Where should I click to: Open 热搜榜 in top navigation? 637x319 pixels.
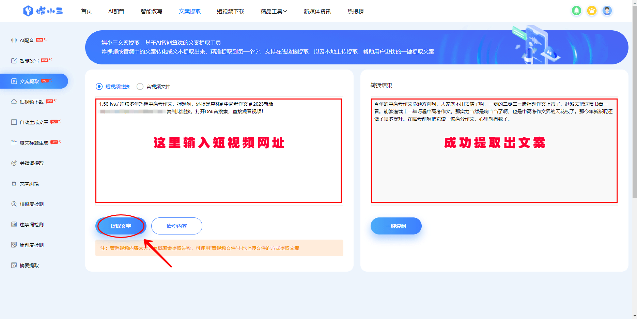pos(355,12)
